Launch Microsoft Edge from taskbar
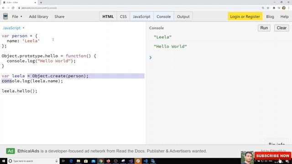This screenshot has height=164, width=292. coord(71,161)
